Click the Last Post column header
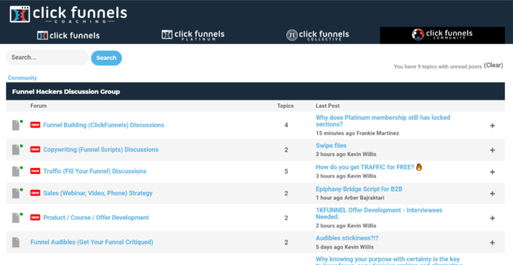The height and width of the screenshot is (265, 513). (328, 105)
